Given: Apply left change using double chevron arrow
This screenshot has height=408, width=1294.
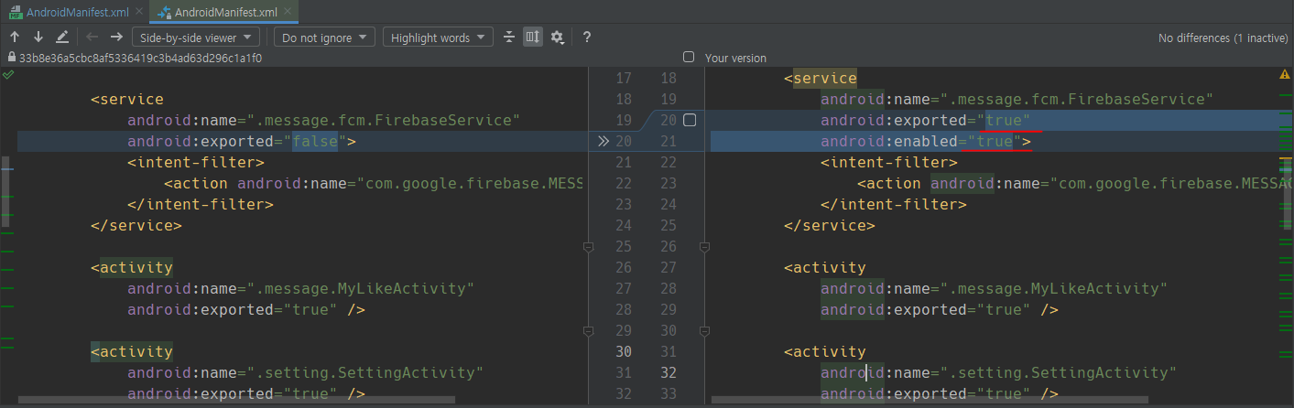Looking at the screenshot, I should [x=603, y=142].
